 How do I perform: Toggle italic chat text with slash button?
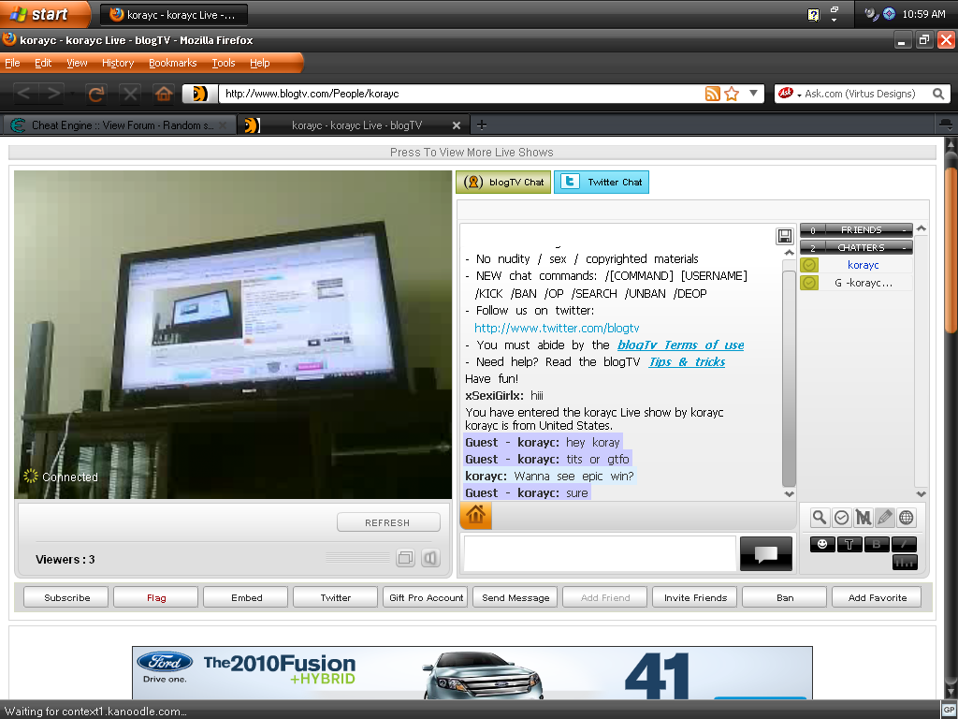click(905, 544)
